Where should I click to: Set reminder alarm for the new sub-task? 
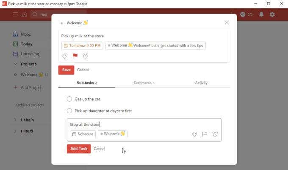pyautogui.click(x=215, y=134)
